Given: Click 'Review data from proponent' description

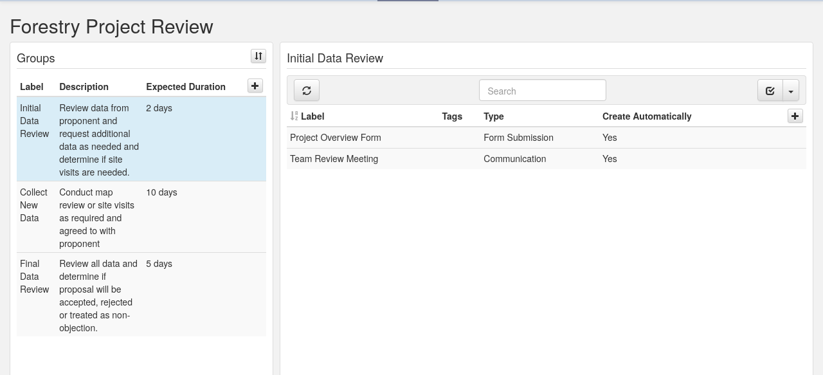Looking at the screenshot, I should 99,140.
